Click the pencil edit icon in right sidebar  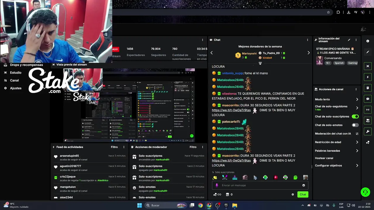pyautogui.click(x=368, y=52)
